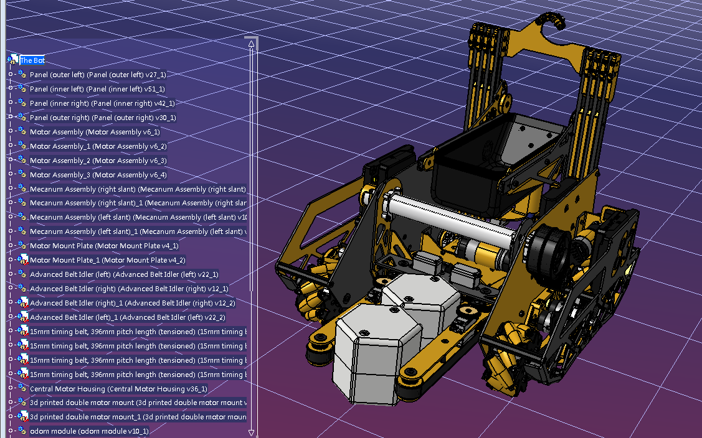
Task: Click the odom module product icon
Action: pos(22,431)
